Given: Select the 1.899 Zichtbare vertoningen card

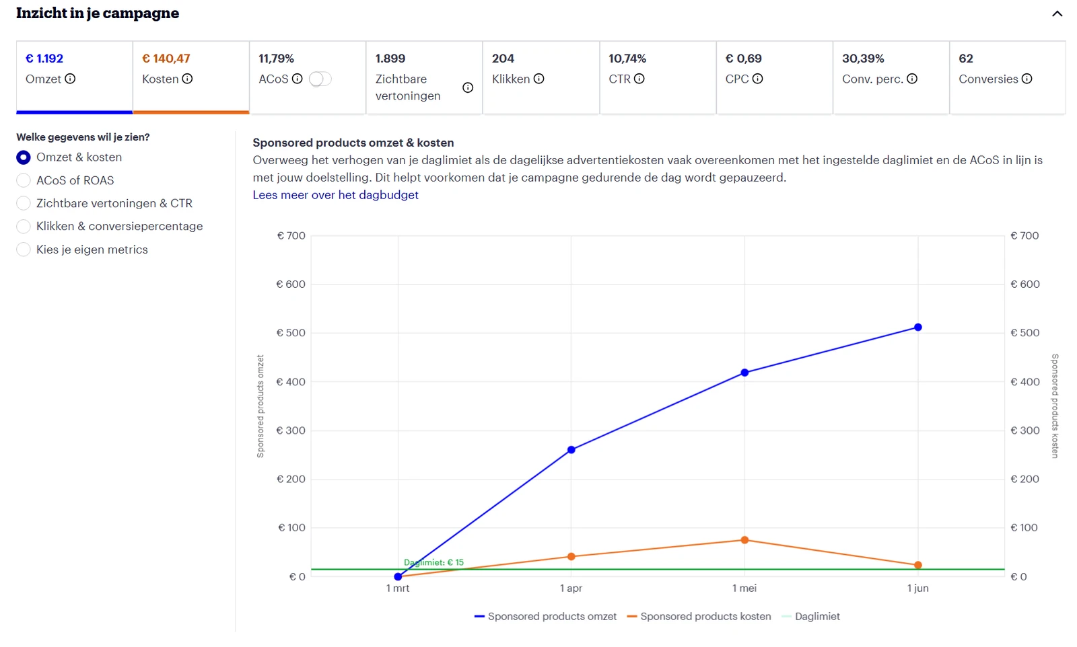Looking at the screenshot, I should tap(424, 77).
